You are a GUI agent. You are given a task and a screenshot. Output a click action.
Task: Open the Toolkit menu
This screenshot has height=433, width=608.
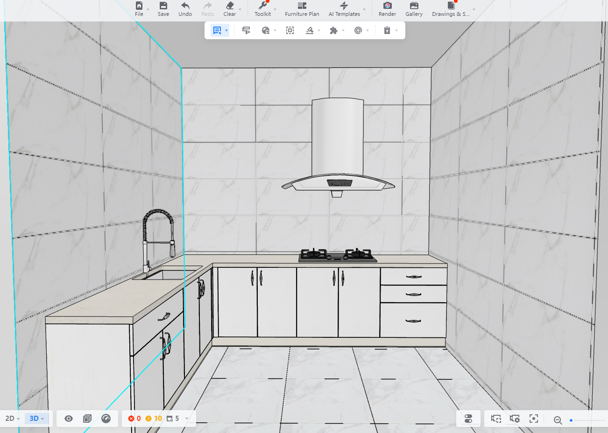(262, 9)
